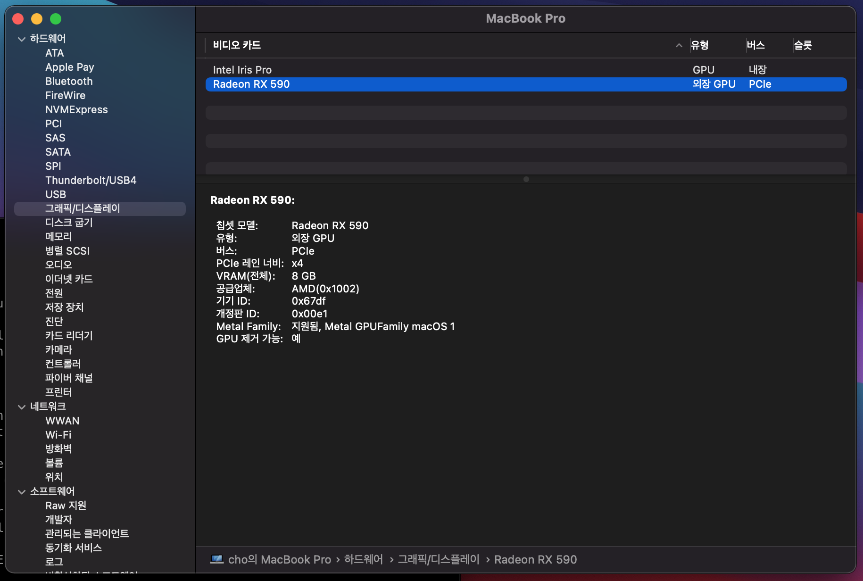Viewport: 863px width, 581px height.
Task: Click cho의 MacBook Pro in the path bar
Action: point(280,559)
